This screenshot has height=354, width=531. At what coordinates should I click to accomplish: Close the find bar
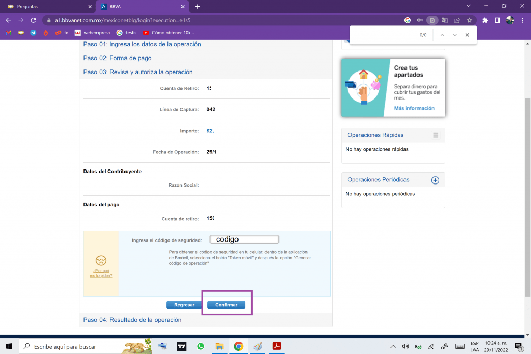click(x=467, y=35)
